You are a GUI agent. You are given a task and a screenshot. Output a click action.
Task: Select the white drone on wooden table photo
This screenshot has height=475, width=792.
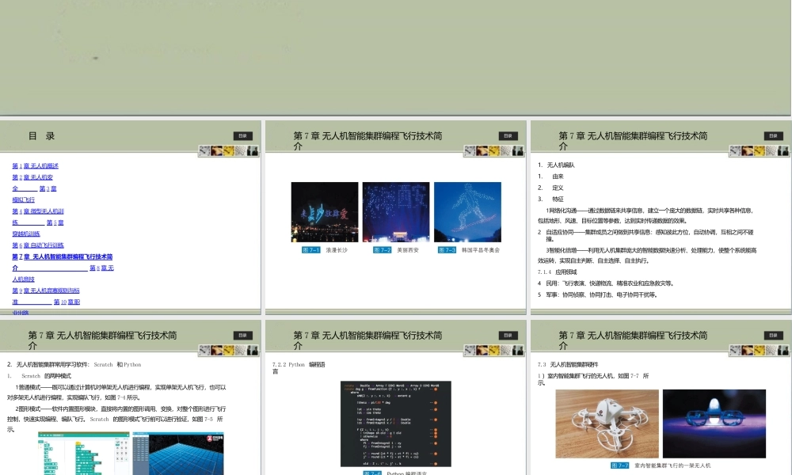pos(607,424)
